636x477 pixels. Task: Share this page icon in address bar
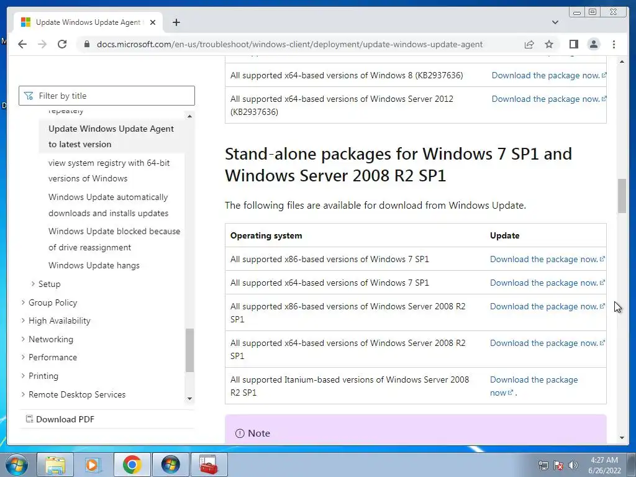tap(529, 44)
